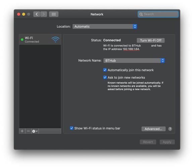
Task: Open help with the question mark button
Action: [x=170, y=129]
